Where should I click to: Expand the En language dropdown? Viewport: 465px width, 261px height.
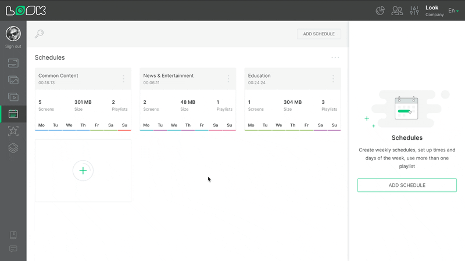click(x=453, y=10)
